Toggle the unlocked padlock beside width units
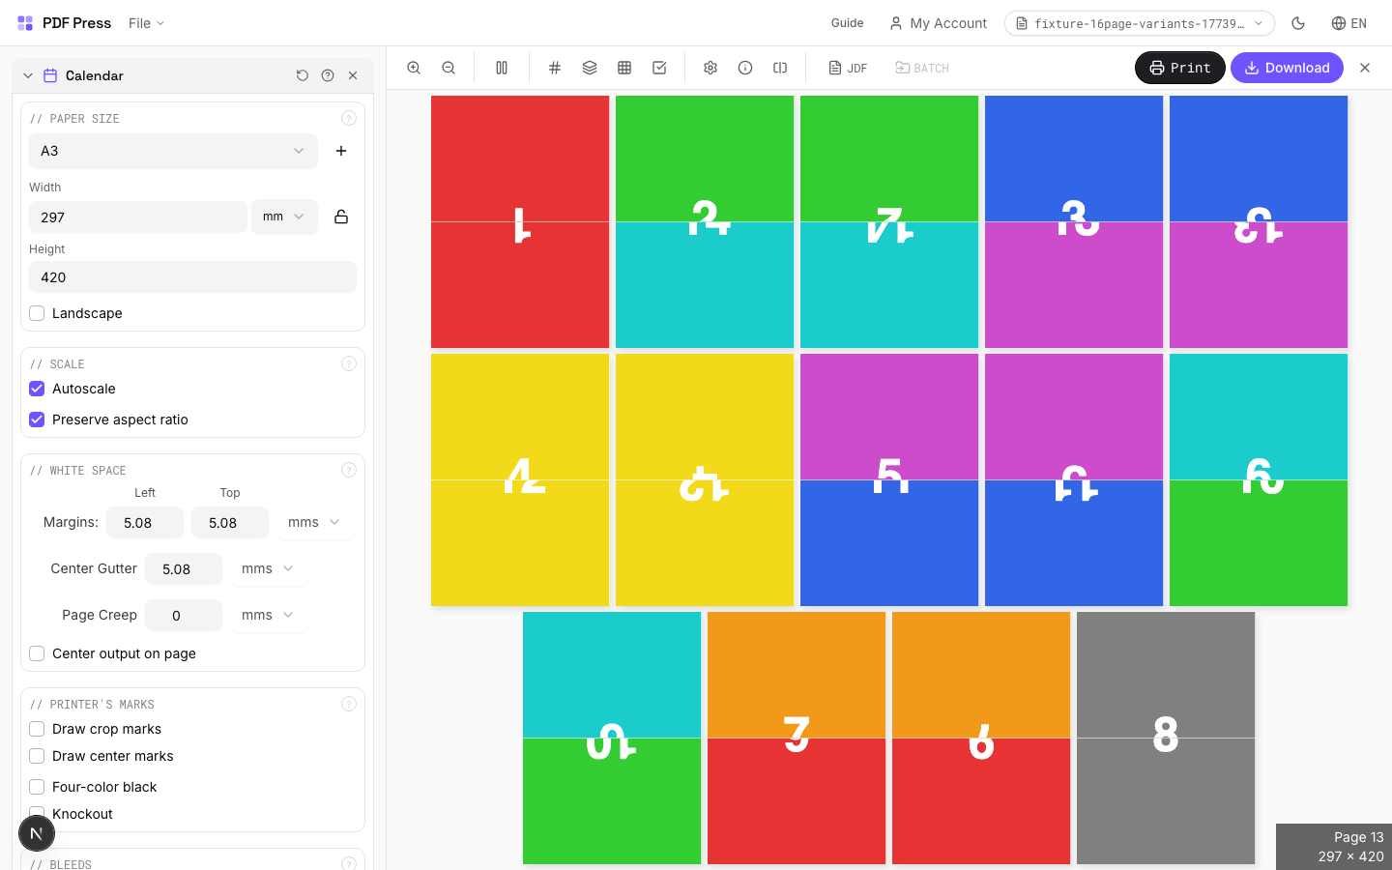 point(341,217)
